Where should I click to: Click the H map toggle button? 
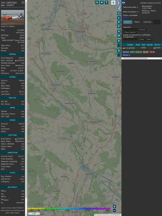[x=102, y=2]
